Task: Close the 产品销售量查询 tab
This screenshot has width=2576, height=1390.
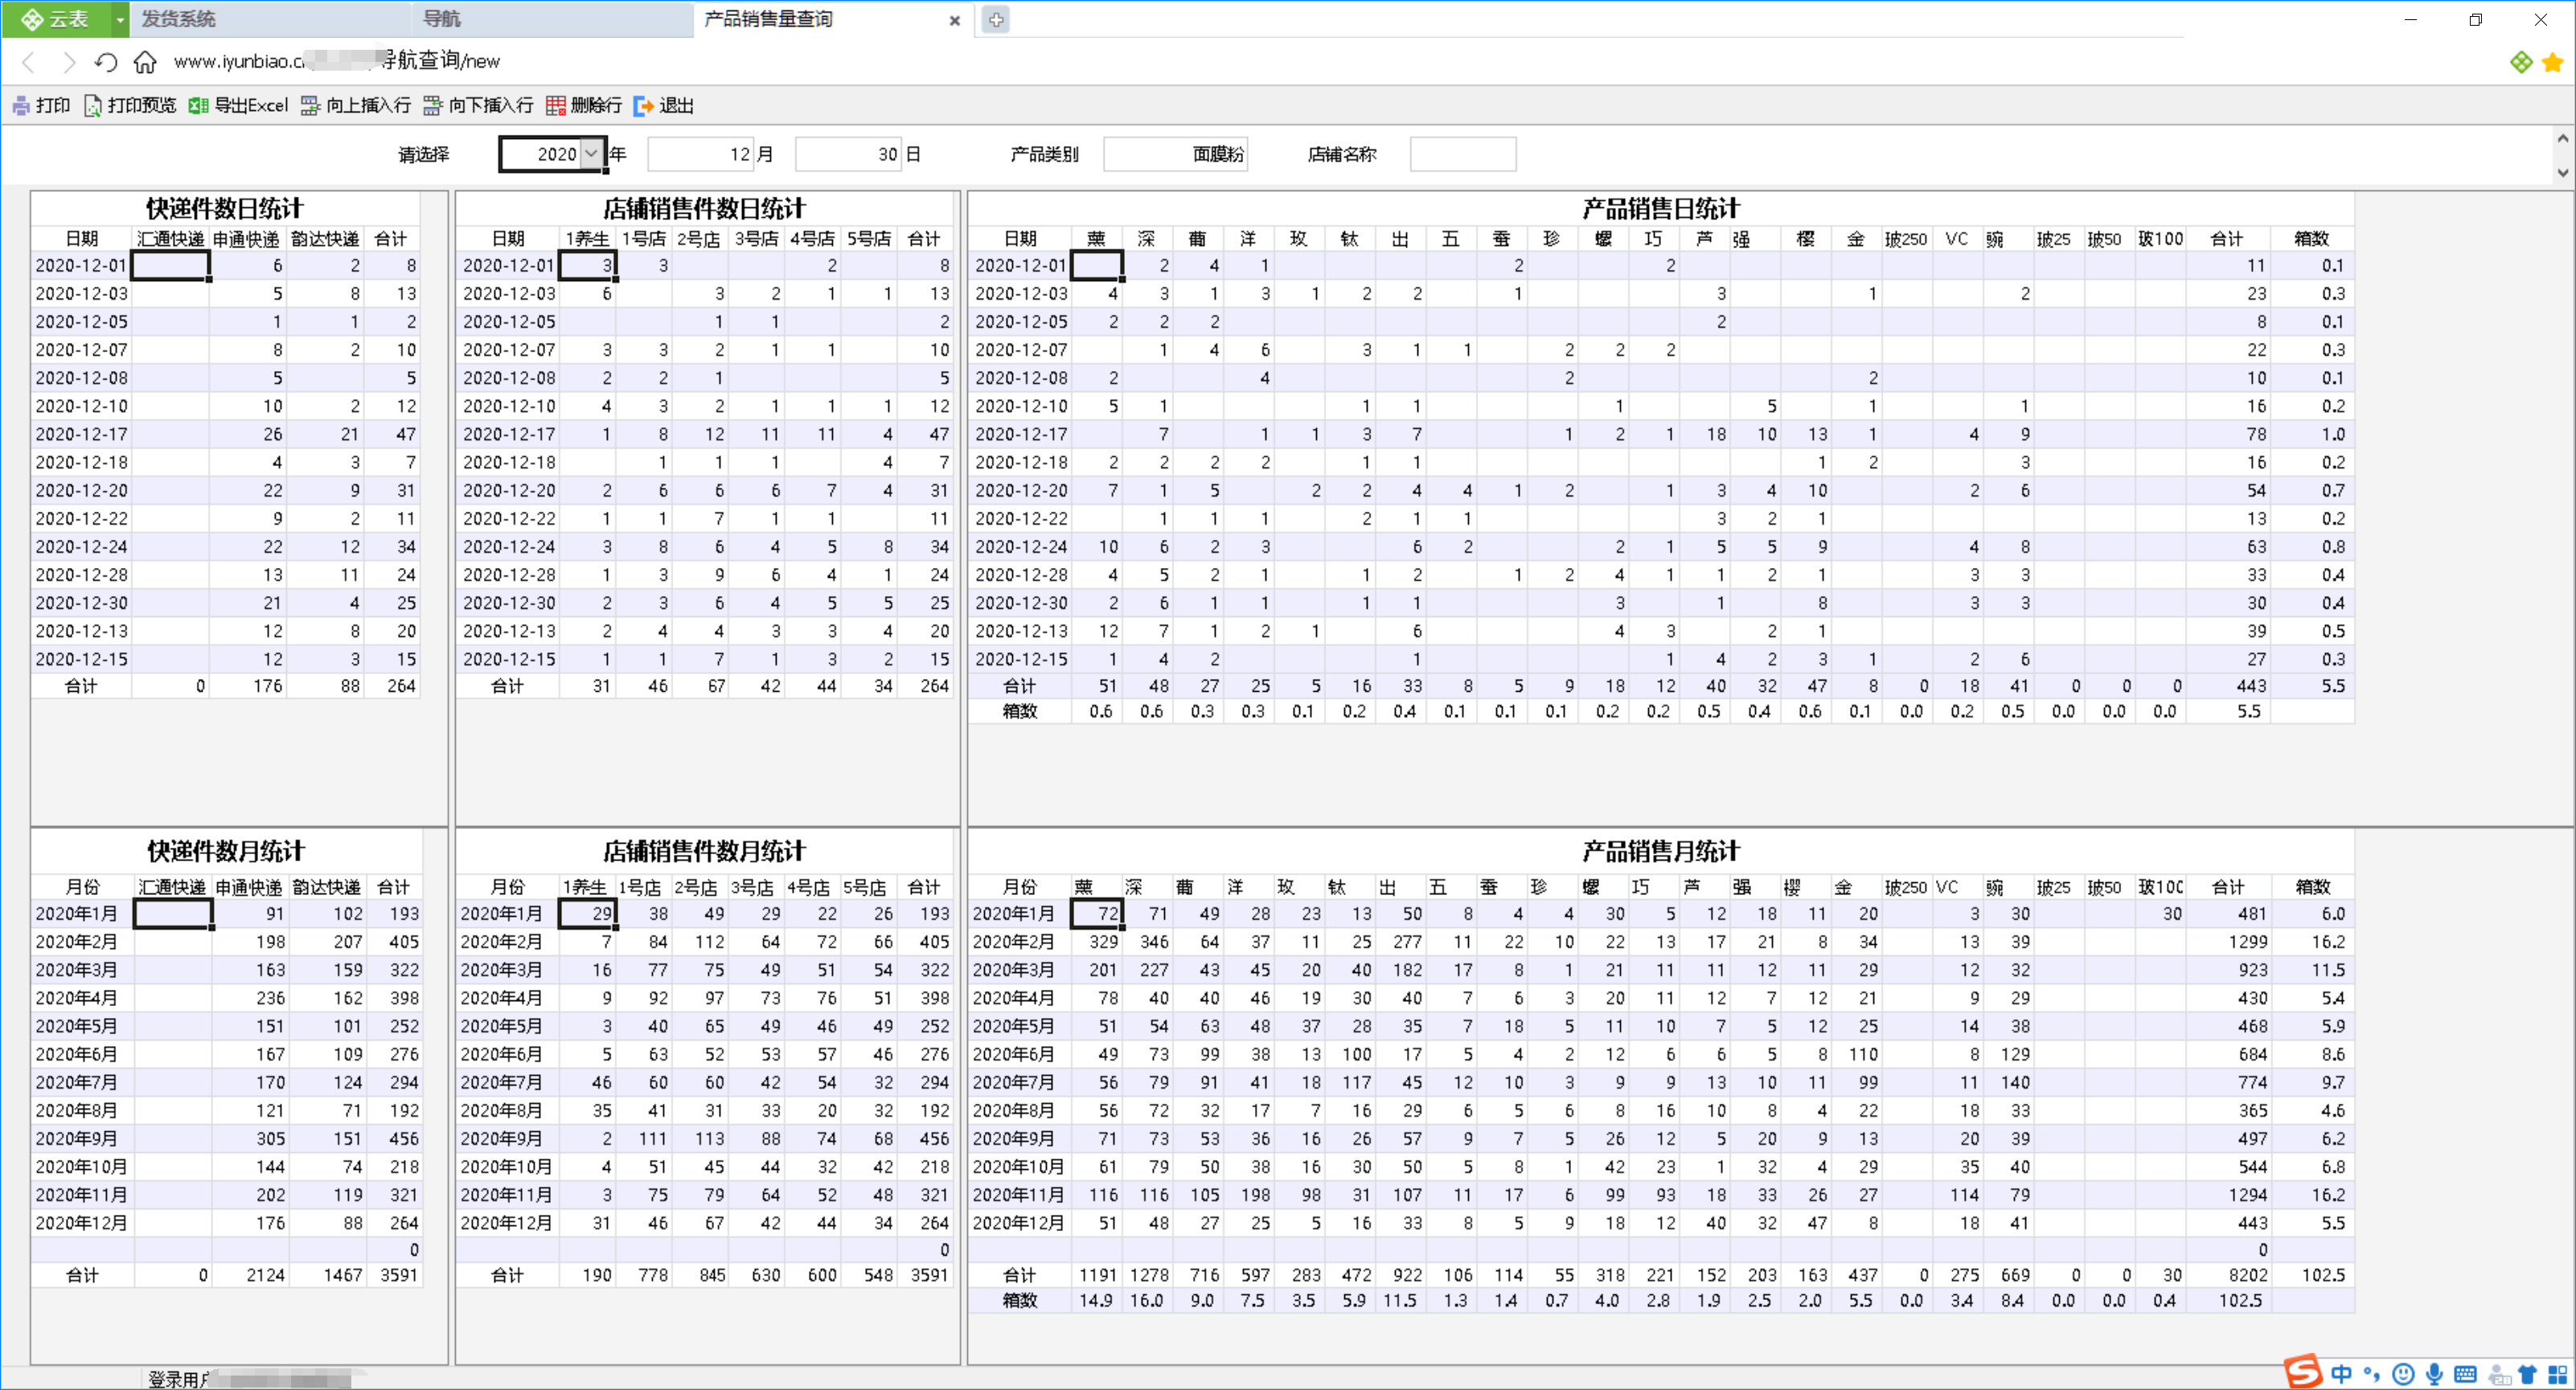Action: pos(954,20)
